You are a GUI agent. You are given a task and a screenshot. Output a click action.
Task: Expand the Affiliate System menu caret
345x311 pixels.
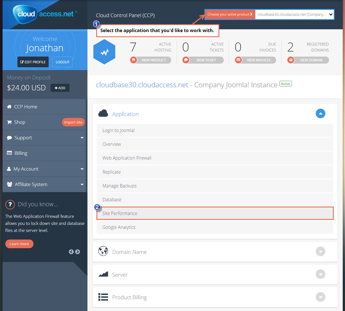point(82,185)
